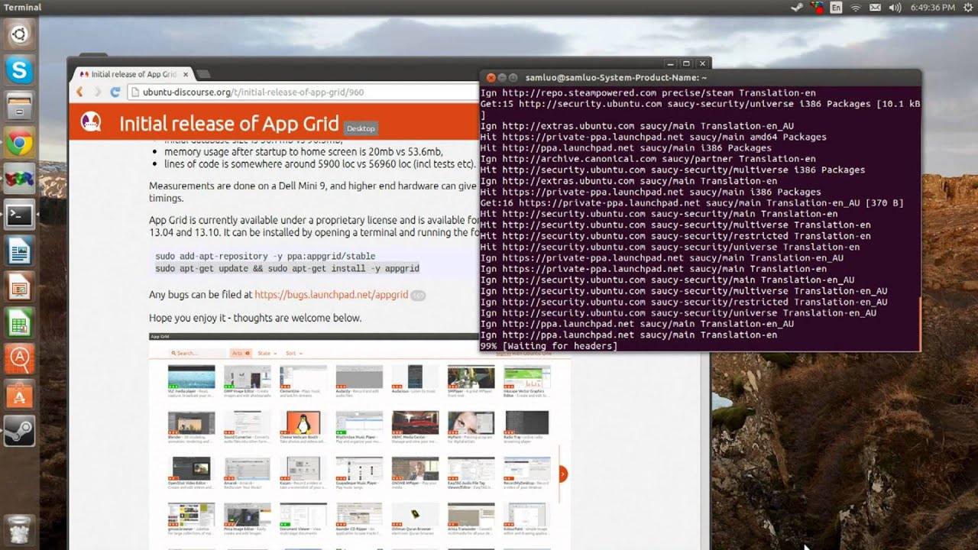Click the sudo add-apt-repository command line
This screenshot has height=550, width=978.
(265, 257)
